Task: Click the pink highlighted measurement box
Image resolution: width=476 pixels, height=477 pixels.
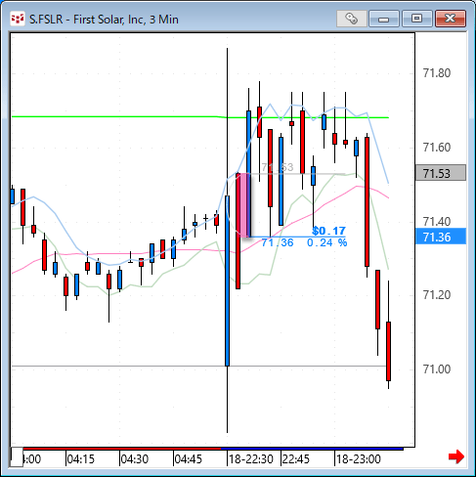Action: pyautogui.click(x=243, y=205)
